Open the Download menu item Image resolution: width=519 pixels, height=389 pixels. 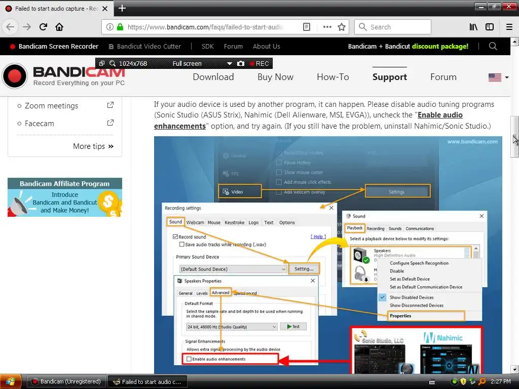(213, 77)
